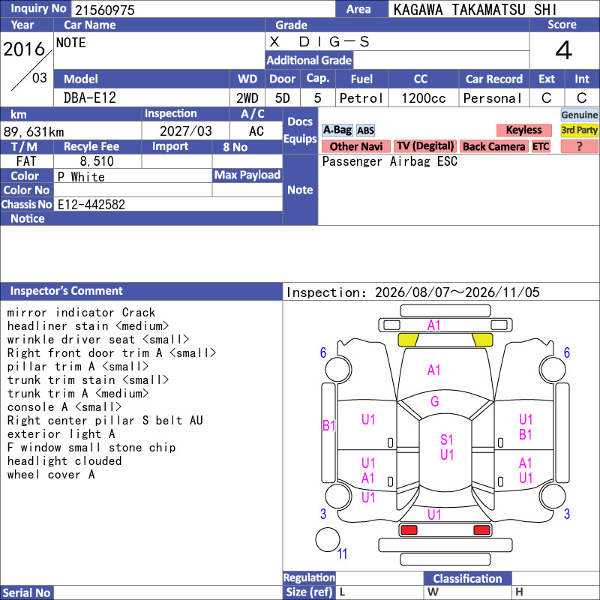Select the Back Camera tag

pos(493,146)
